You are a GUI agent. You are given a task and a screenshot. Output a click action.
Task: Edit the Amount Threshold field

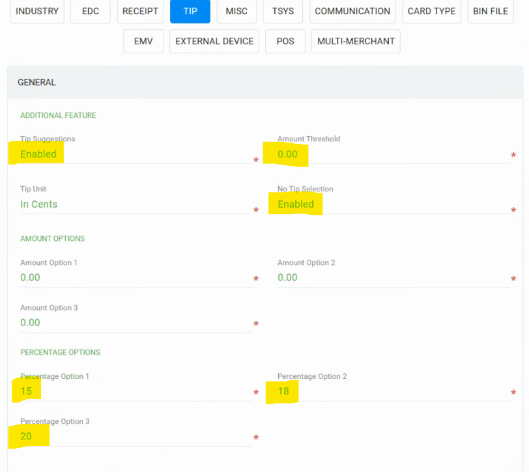point(393,154)
